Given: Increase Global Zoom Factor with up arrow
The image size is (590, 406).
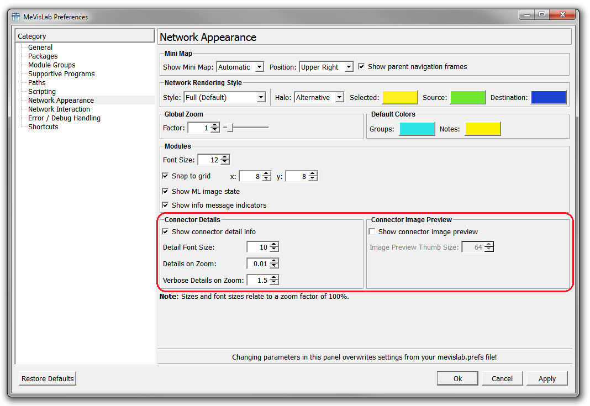Looking at the screenshot, I should [x=215, y=125].
